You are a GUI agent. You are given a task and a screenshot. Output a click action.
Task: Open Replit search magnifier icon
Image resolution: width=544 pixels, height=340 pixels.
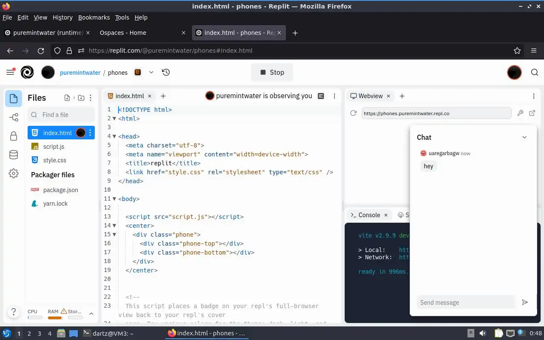(x=535, y=72)
